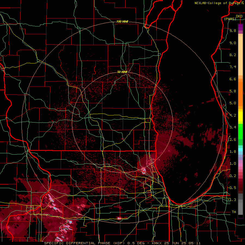Screen dimensions: 245x245
Task: Click the 3.4 scale value
Action: tap(233, 127)
